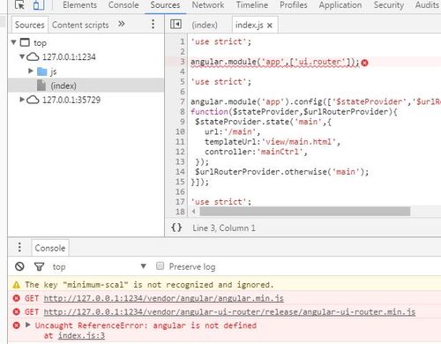Screen dimensions: 441x344
Task: Click error icon beside angular-ui-router GET
Action: pyautogui.click(x=17, y=311)
